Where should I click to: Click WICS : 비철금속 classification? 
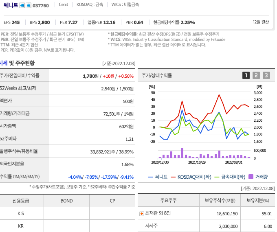tap(125, 4)
